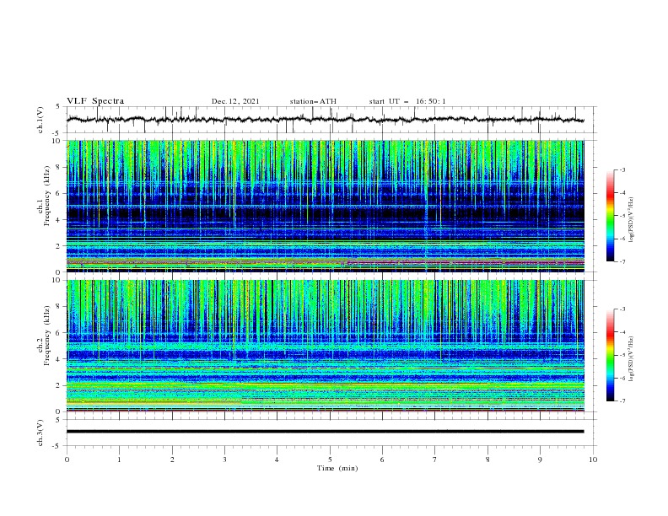Screen dimensions: 668x516
Task: Click the 'ch.3(V)' axis label
Action: 40,433
